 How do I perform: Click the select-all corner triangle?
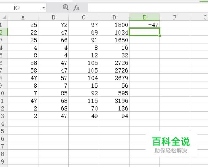pos(4,17)
